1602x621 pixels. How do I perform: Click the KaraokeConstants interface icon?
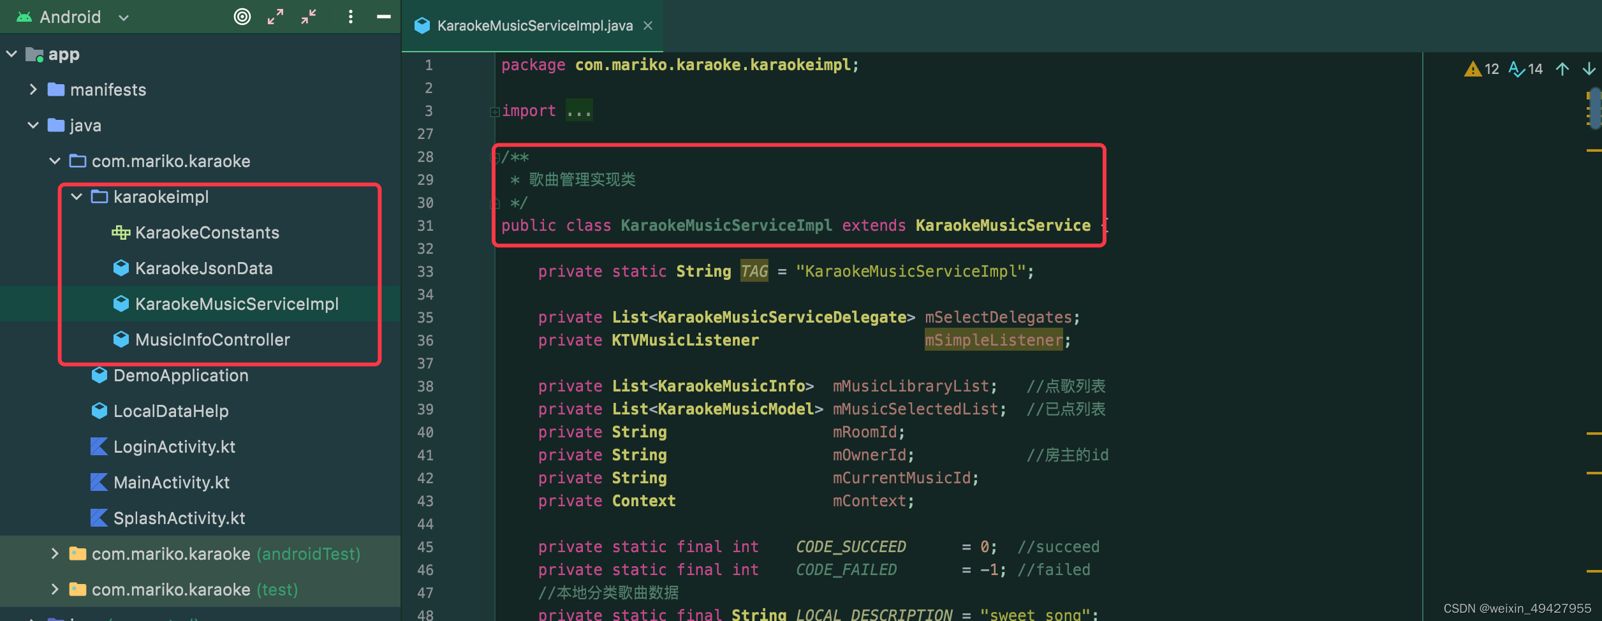point(121,233)
